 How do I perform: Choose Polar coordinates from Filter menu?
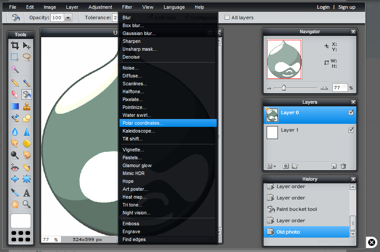[168, 123]
